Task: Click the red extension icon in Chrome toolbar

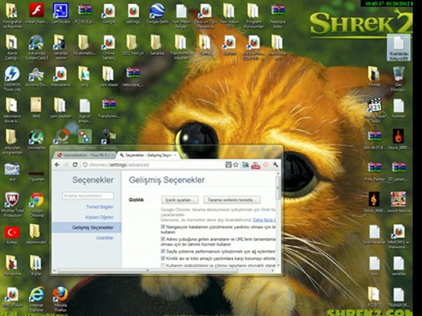Action: pyautogui.click(x=255, y=165)
